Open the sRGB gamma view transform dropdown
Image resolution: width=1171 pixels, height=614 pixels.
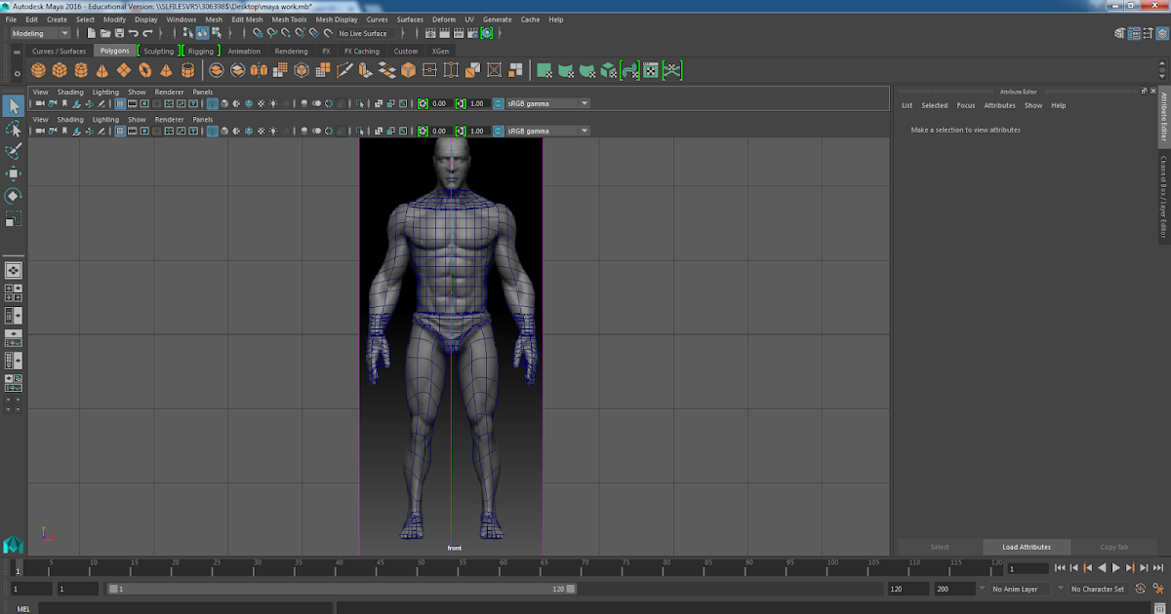[x=584, y=103]
